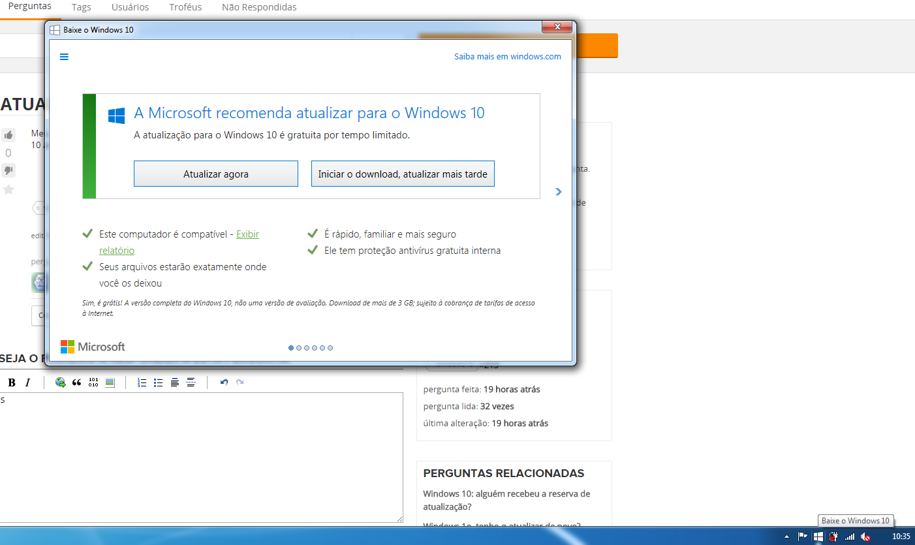Insert a heading in the editor
915x545 pixels.
click(175, 382)
